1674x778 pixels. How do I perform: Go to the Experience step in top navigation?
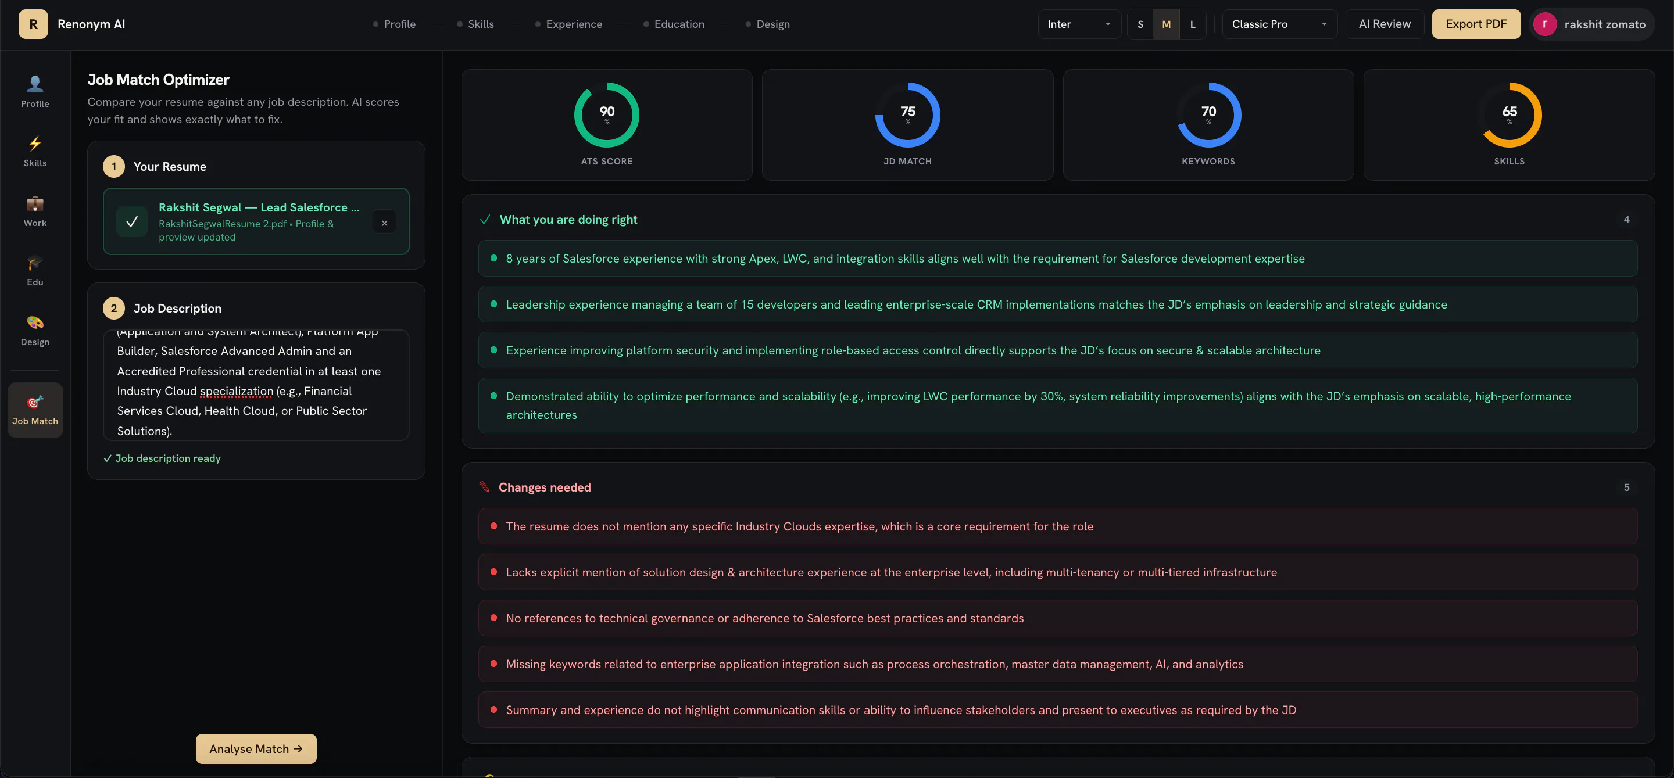tap(568, 24)
